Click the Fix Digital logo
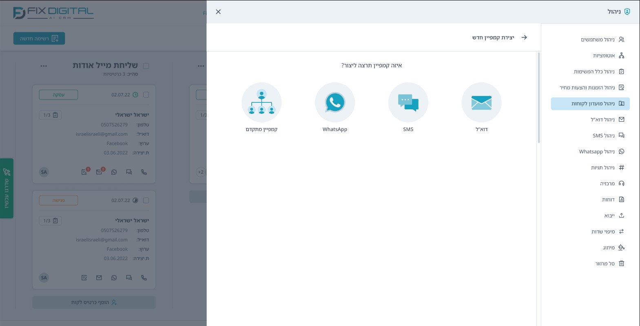 [53, 13]
